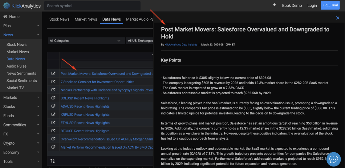Expand the Economy sidebar section
The height and width of the screenshot is (168, 345).
(x=21, y=152)
